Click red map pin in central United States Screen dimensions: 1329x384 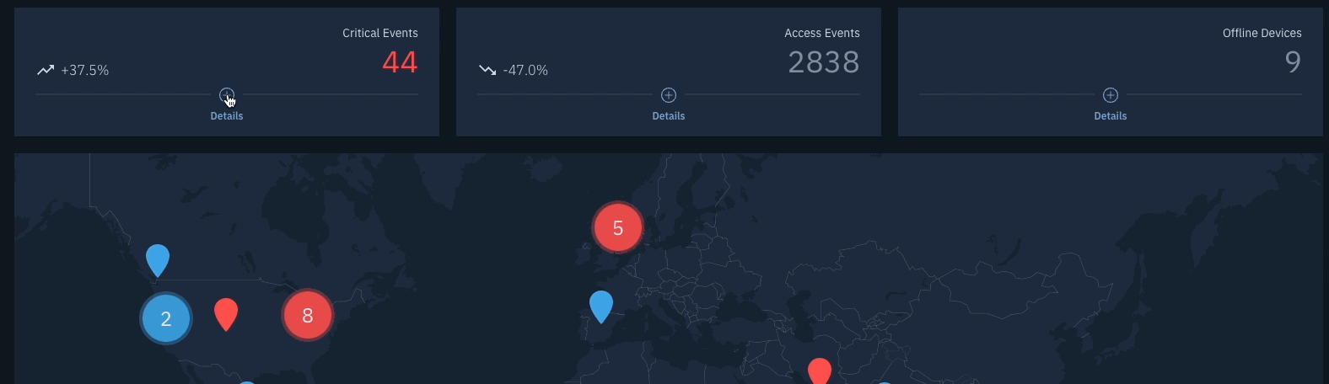click(226, 314)
